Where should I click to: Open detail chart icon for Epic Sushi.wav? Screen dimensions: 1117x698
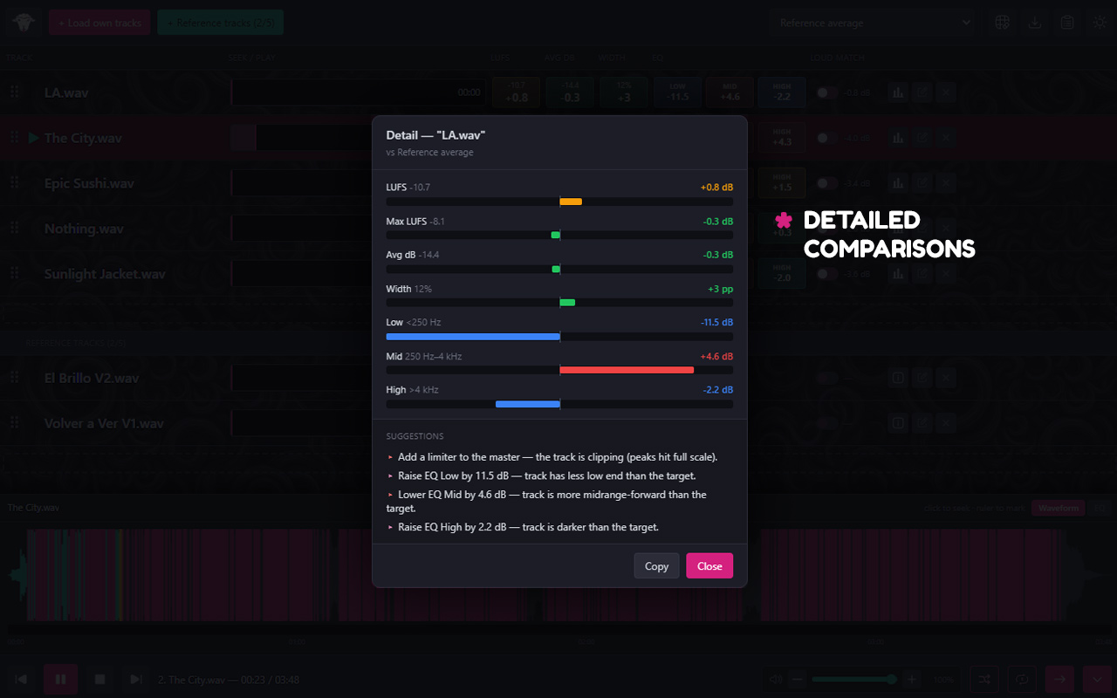coord(898,183)
